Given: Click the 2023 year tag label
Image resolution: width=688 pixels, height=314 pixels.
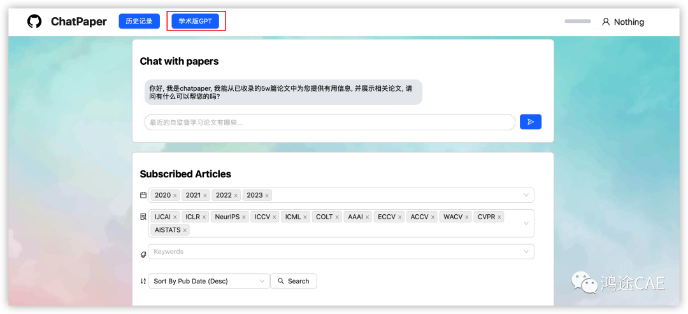Looking at the screenshot, I should coord(254,195).
